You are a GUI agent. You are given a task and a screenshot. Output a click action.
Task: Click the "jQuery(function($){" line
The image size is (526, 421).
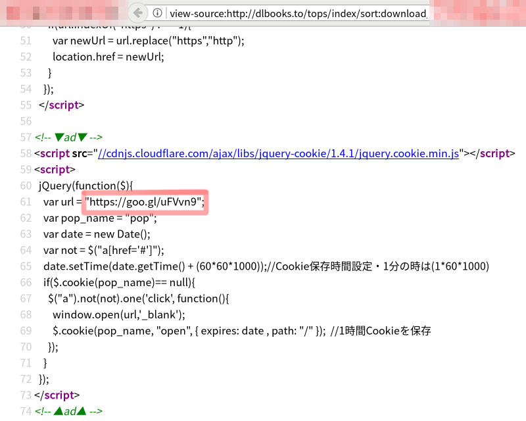[x=86, y=186]
